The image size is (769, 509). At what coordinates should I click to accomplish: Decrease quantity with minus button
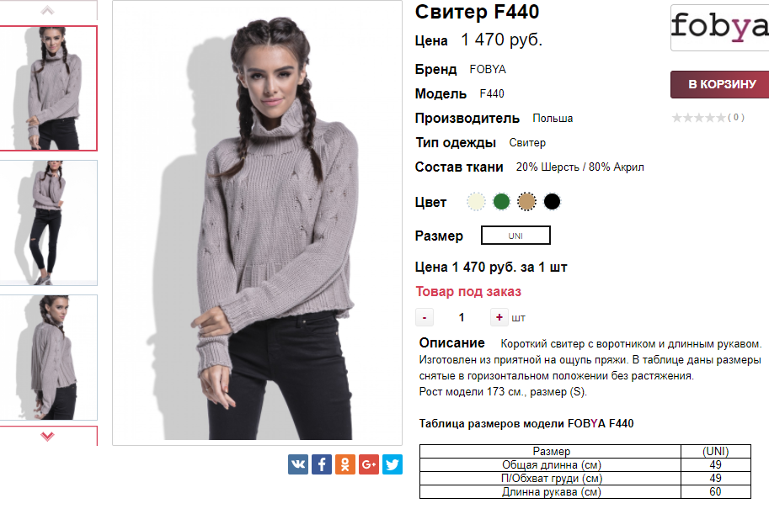click(425, 317)
